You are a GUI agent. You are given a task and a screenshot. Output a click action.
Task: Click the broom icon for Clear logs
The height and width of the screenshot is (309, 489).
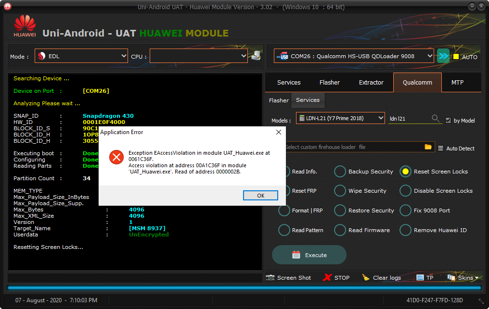click(x=365, y=278)
